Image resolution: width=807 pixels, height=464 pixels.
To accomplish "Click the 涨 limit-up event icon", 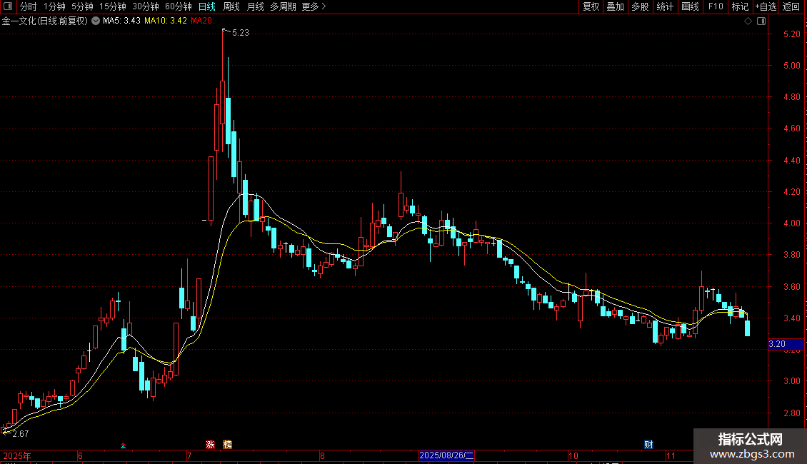I will [210, 445].
